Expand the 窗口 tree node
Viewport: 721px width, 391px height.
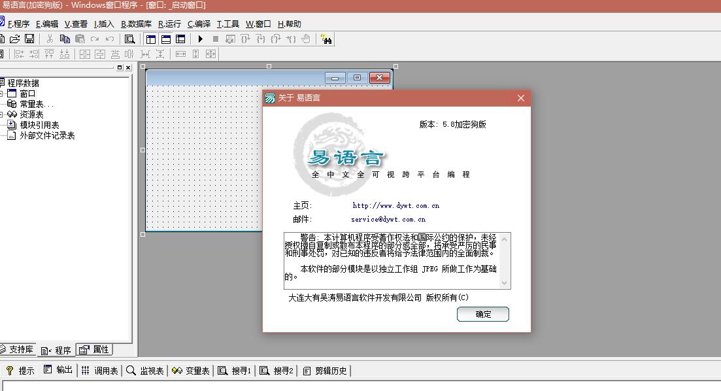pyautogui.click(x=2, y=93)
